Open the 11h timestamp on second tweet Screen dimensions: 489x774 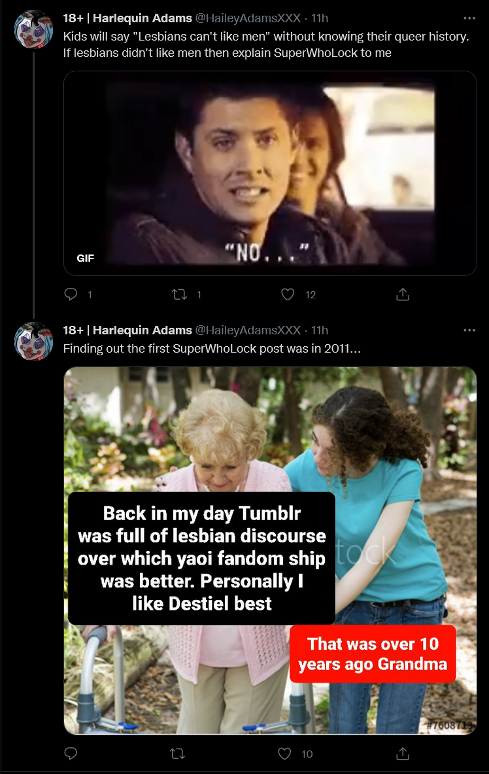(x=320, y=330)
